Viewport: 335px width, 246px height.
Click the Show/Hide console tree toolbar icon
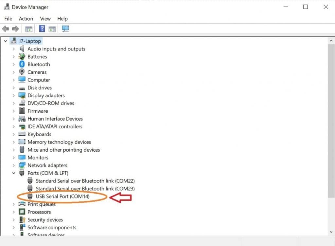[x=29, y=29]
